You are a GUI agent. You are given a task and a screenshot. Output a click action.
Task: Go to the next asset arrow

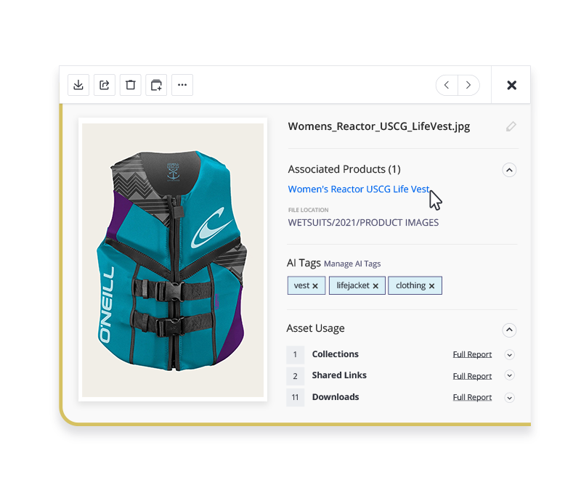click(x=468, y=85)
